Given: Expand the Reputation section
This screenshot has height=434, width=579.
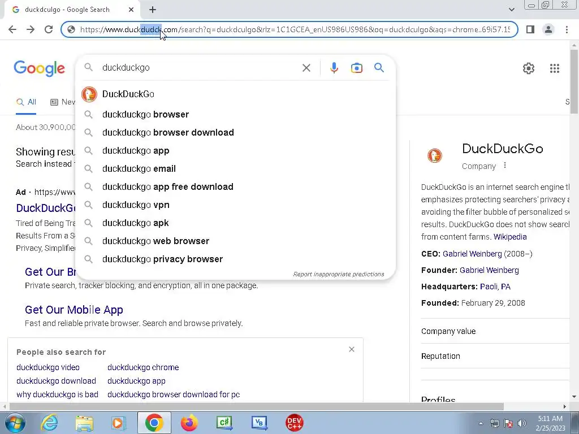Looking at the screenshot, I should click(x=495, y=356).
